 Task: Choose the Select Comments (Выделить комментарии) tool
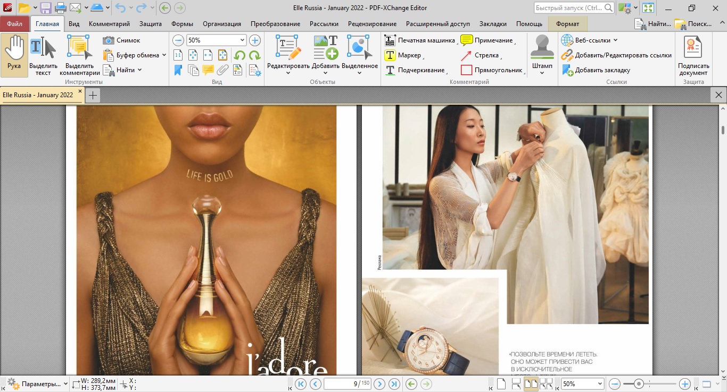tap(80, 55)
